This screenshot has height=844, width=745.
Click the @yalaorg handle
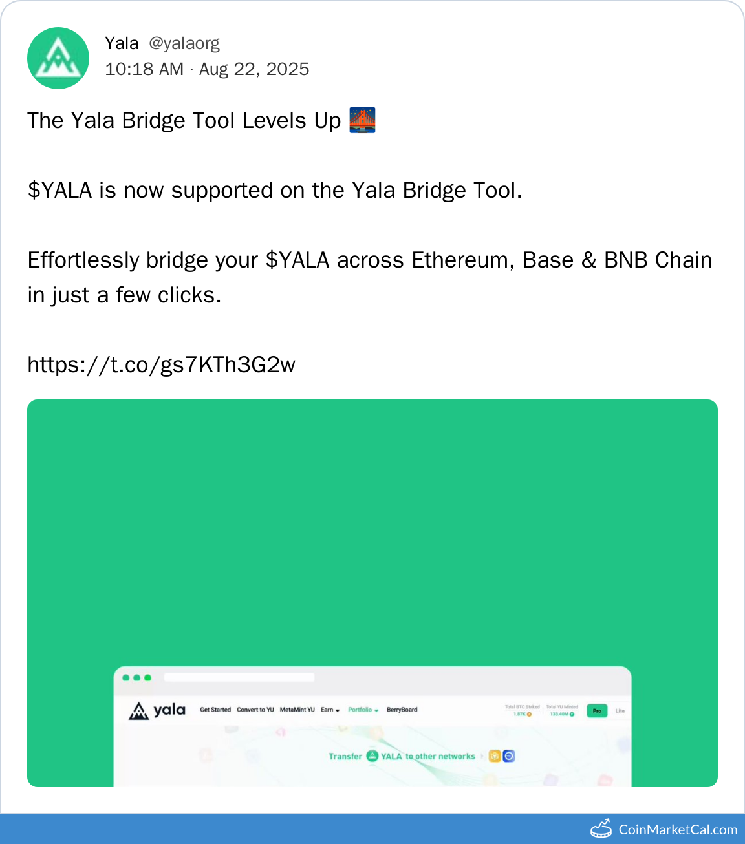[x=184, y=43]
